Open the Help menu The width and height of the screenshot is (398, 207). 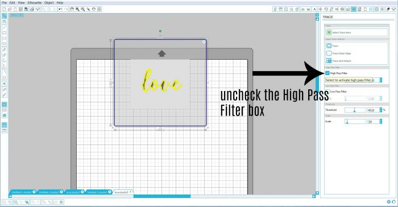(x=60, y=2)
